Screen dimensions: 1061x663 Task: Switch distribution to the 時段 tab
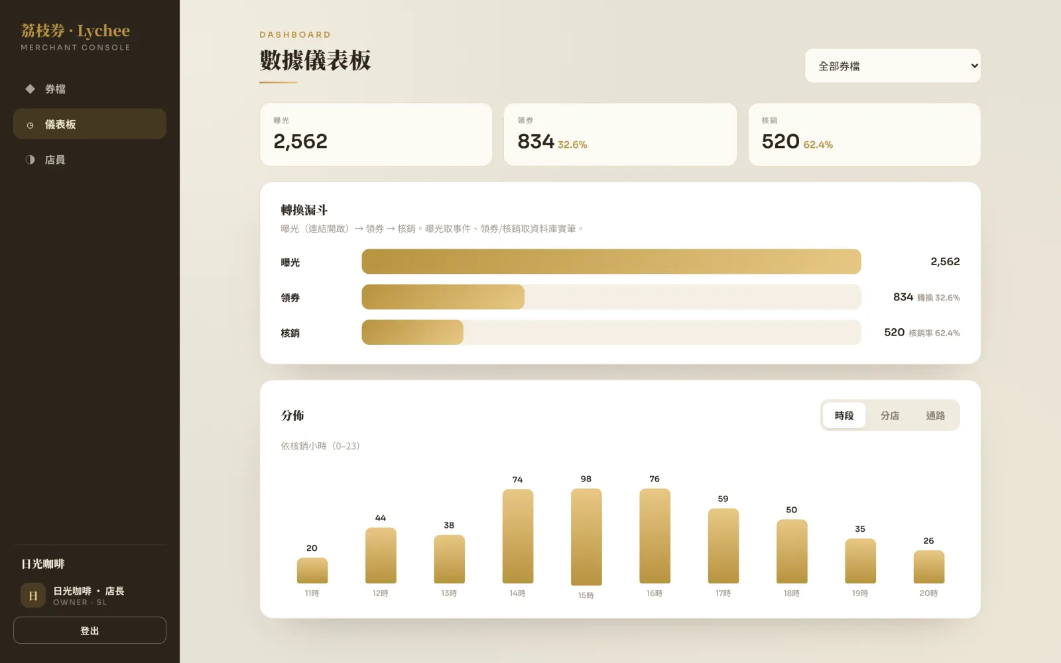click(x=844, y=416)
